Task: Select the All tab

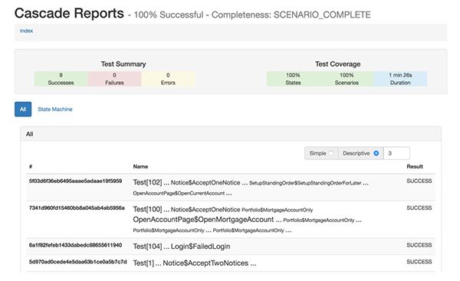Action: click(23, 109)
